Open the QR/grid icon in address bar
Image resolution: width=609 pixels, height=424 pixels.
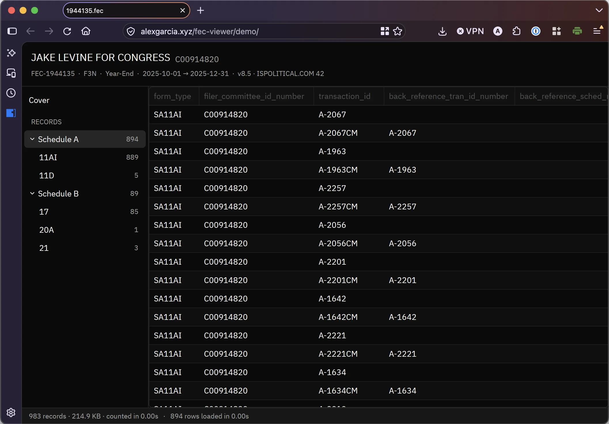point(385,31)
